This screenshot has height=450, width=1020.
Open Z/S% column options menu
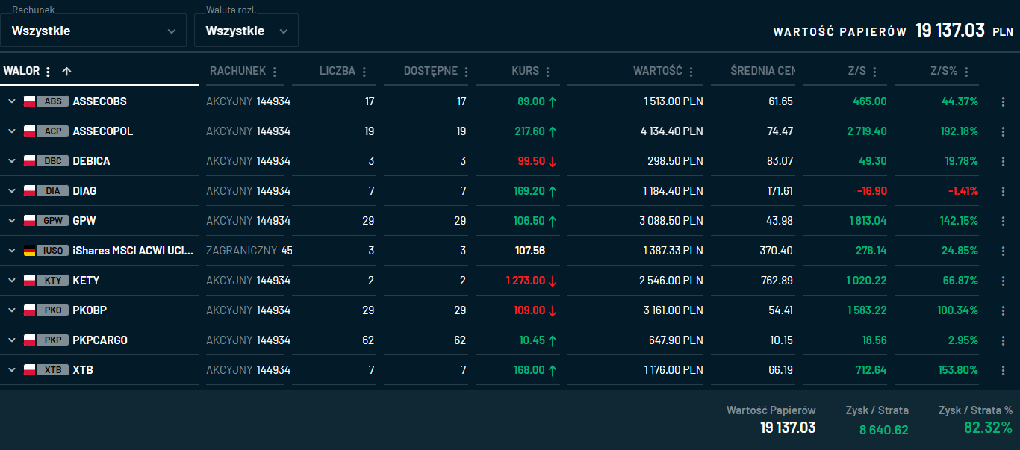[967, 72]
